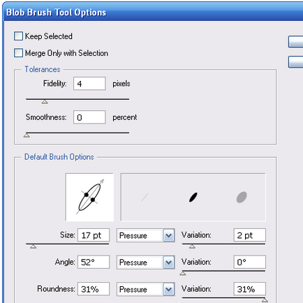Open the Size Pressure dropdown
This screenshot has height=303, width=303.
click(146, 235)
